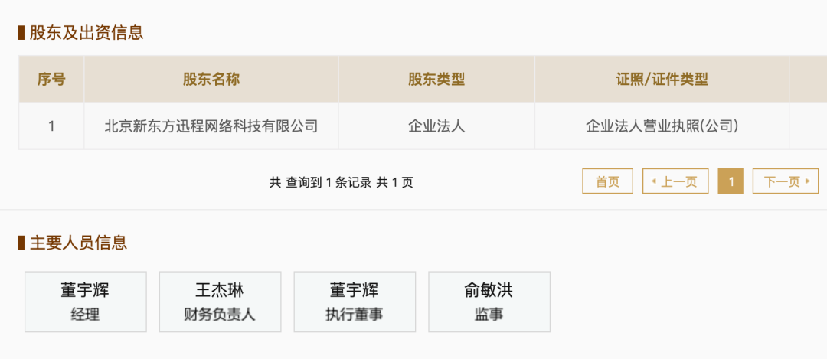Viewport: 827px width, 359px height.
Task: Click the 主要人员信息 section heading
Action: click(x=78, y=243)
